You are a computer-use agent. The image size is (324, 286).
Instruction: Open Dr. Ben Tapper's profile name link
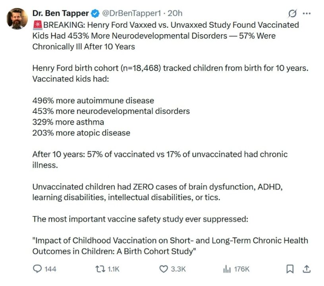(x=60, y=14)
